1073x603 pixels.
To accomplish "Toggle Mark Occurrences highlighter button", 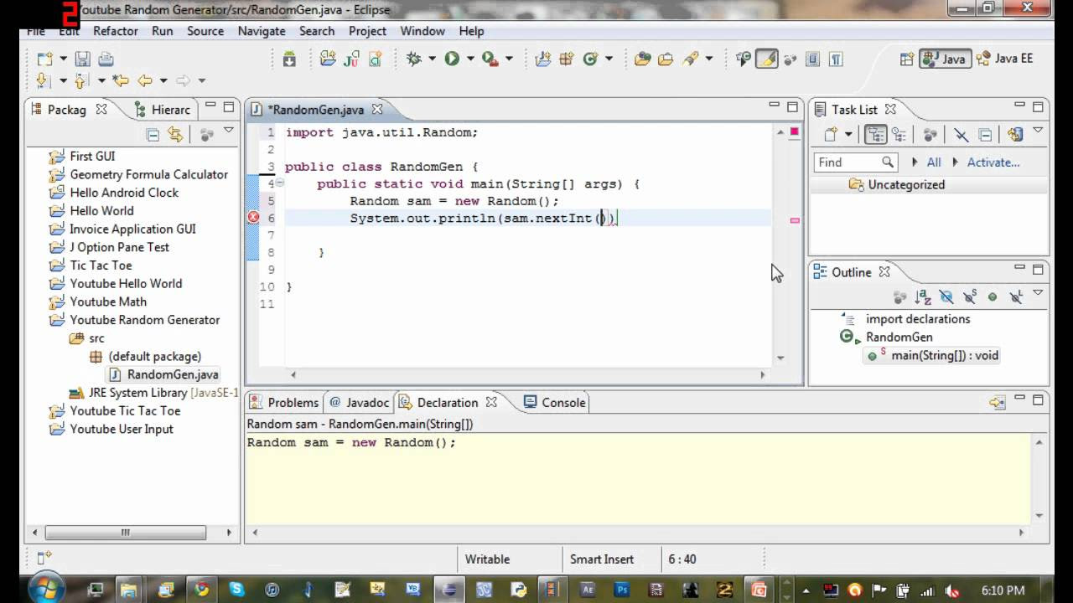I will click(766, 59).
